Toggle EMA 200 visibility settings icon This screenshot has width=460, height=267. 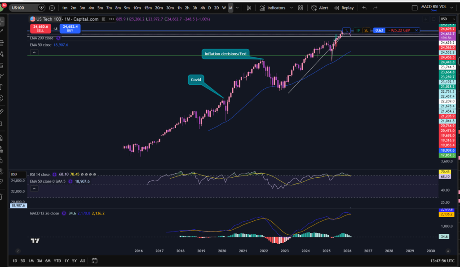click(58, 38)
